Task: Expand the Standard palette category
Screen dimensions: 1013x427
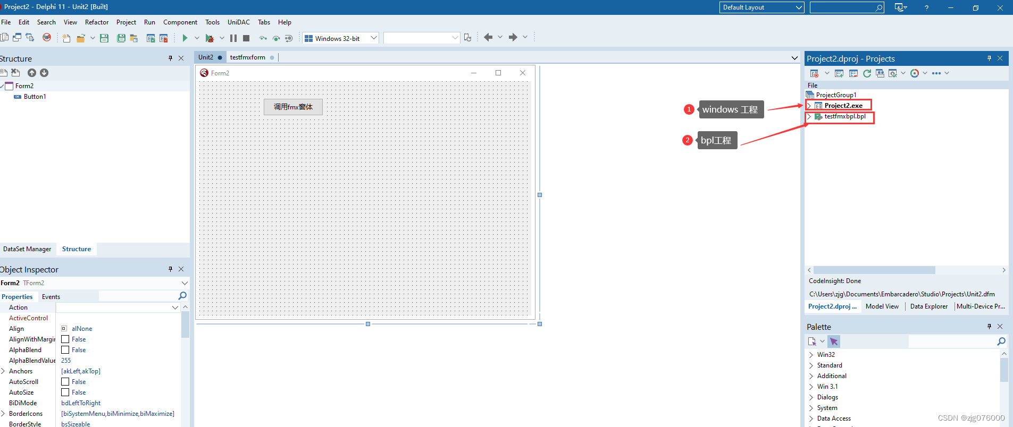Action: click(811, 365)
